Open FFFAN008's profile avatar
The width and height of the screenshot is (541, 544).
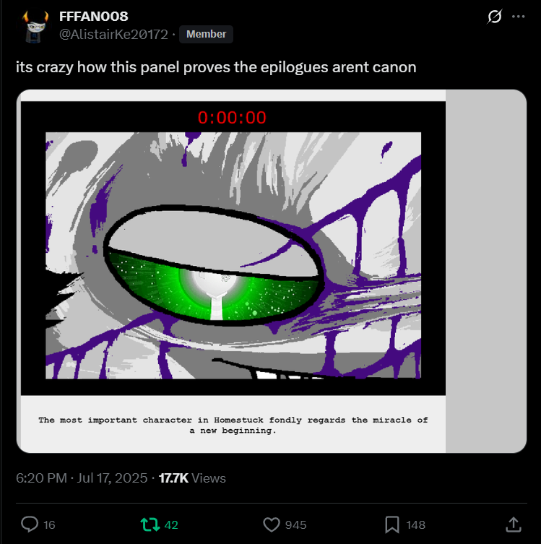tap(35, 26)
